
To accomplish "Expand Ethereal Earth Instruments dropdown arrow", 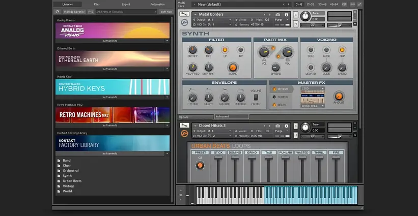I will (x=167, y=69).
